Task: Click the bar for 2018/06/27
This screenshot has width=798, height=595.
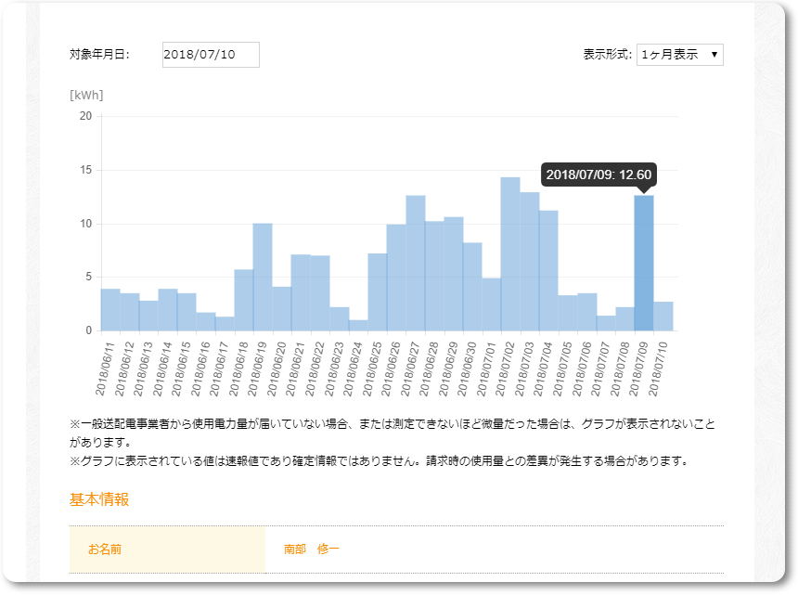Action: [x=416, y=263]
